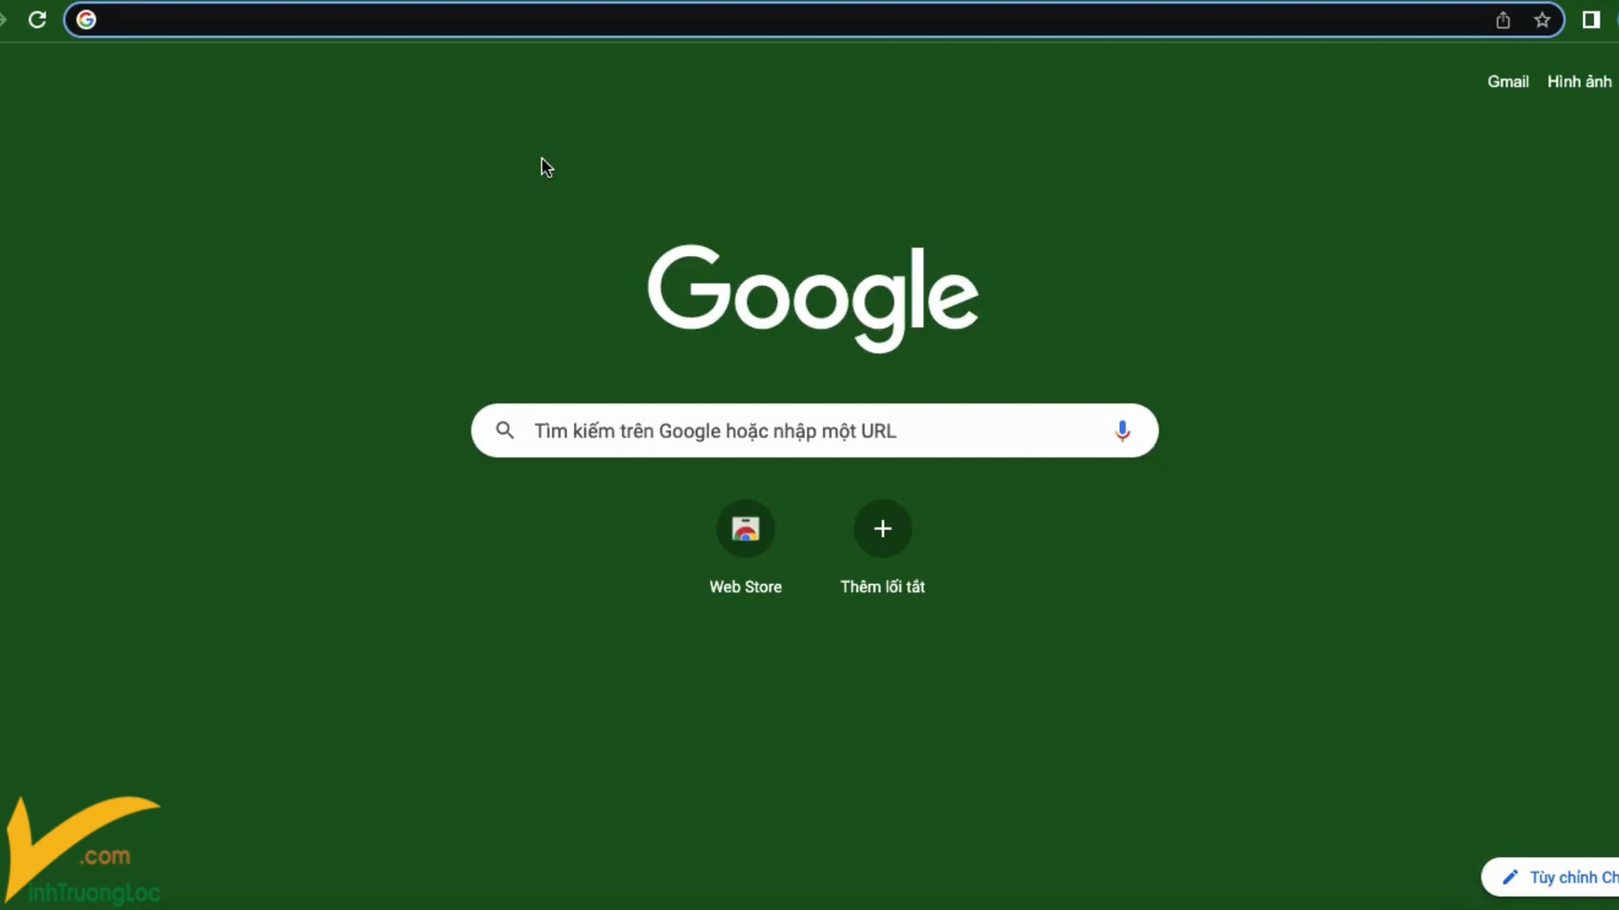Bookmark this tab with the star icon
Screen dimensions: 1619x910
point(1542,20)
